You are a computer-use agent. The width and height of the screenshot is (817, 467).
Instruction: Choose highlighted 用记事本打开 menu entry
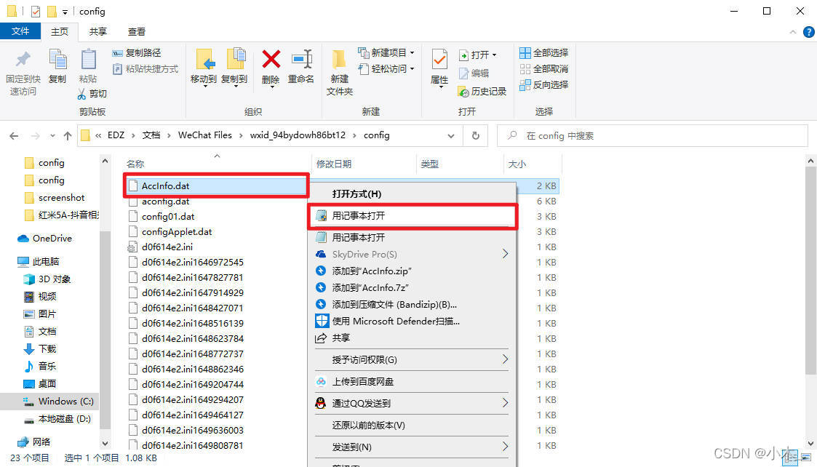click(x=413, y=216)
